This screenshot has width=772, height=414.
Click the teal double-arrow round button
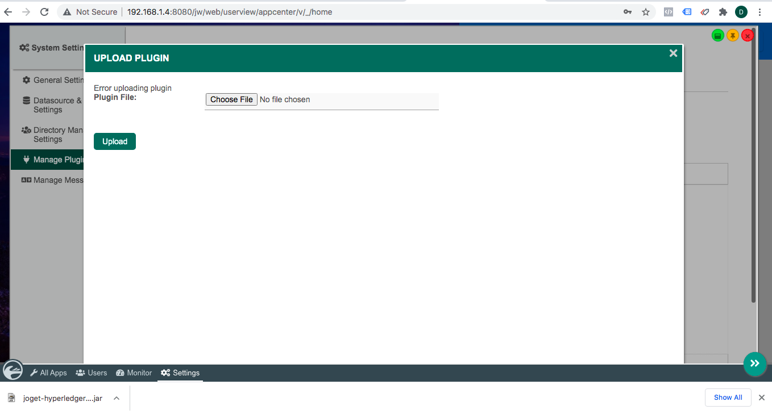point(754,363)
